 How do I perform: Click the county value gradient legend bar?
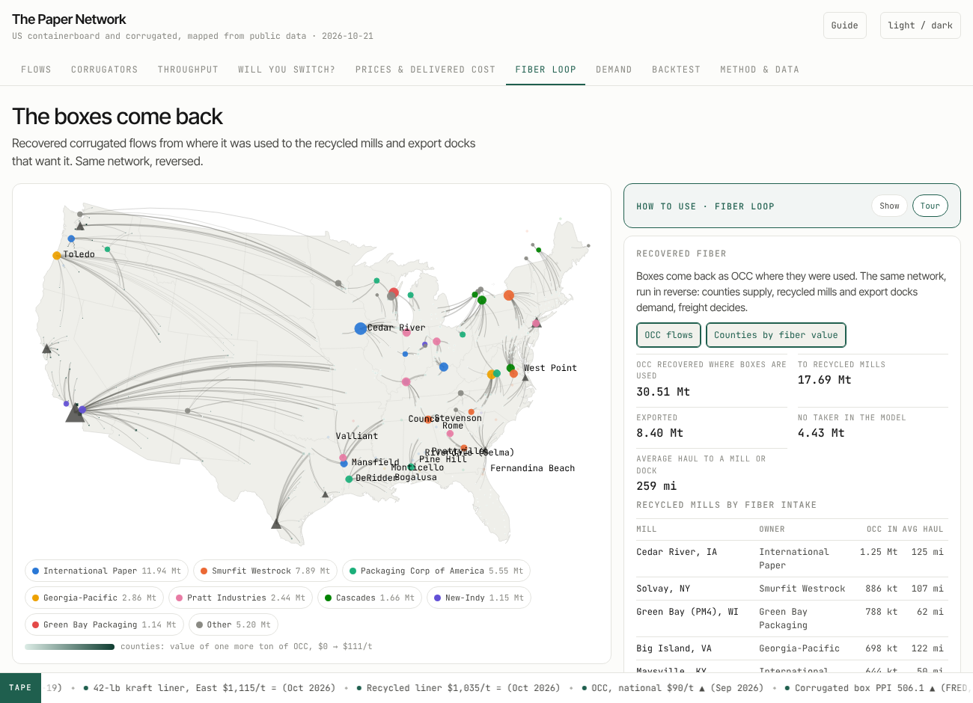click(70, 646)
